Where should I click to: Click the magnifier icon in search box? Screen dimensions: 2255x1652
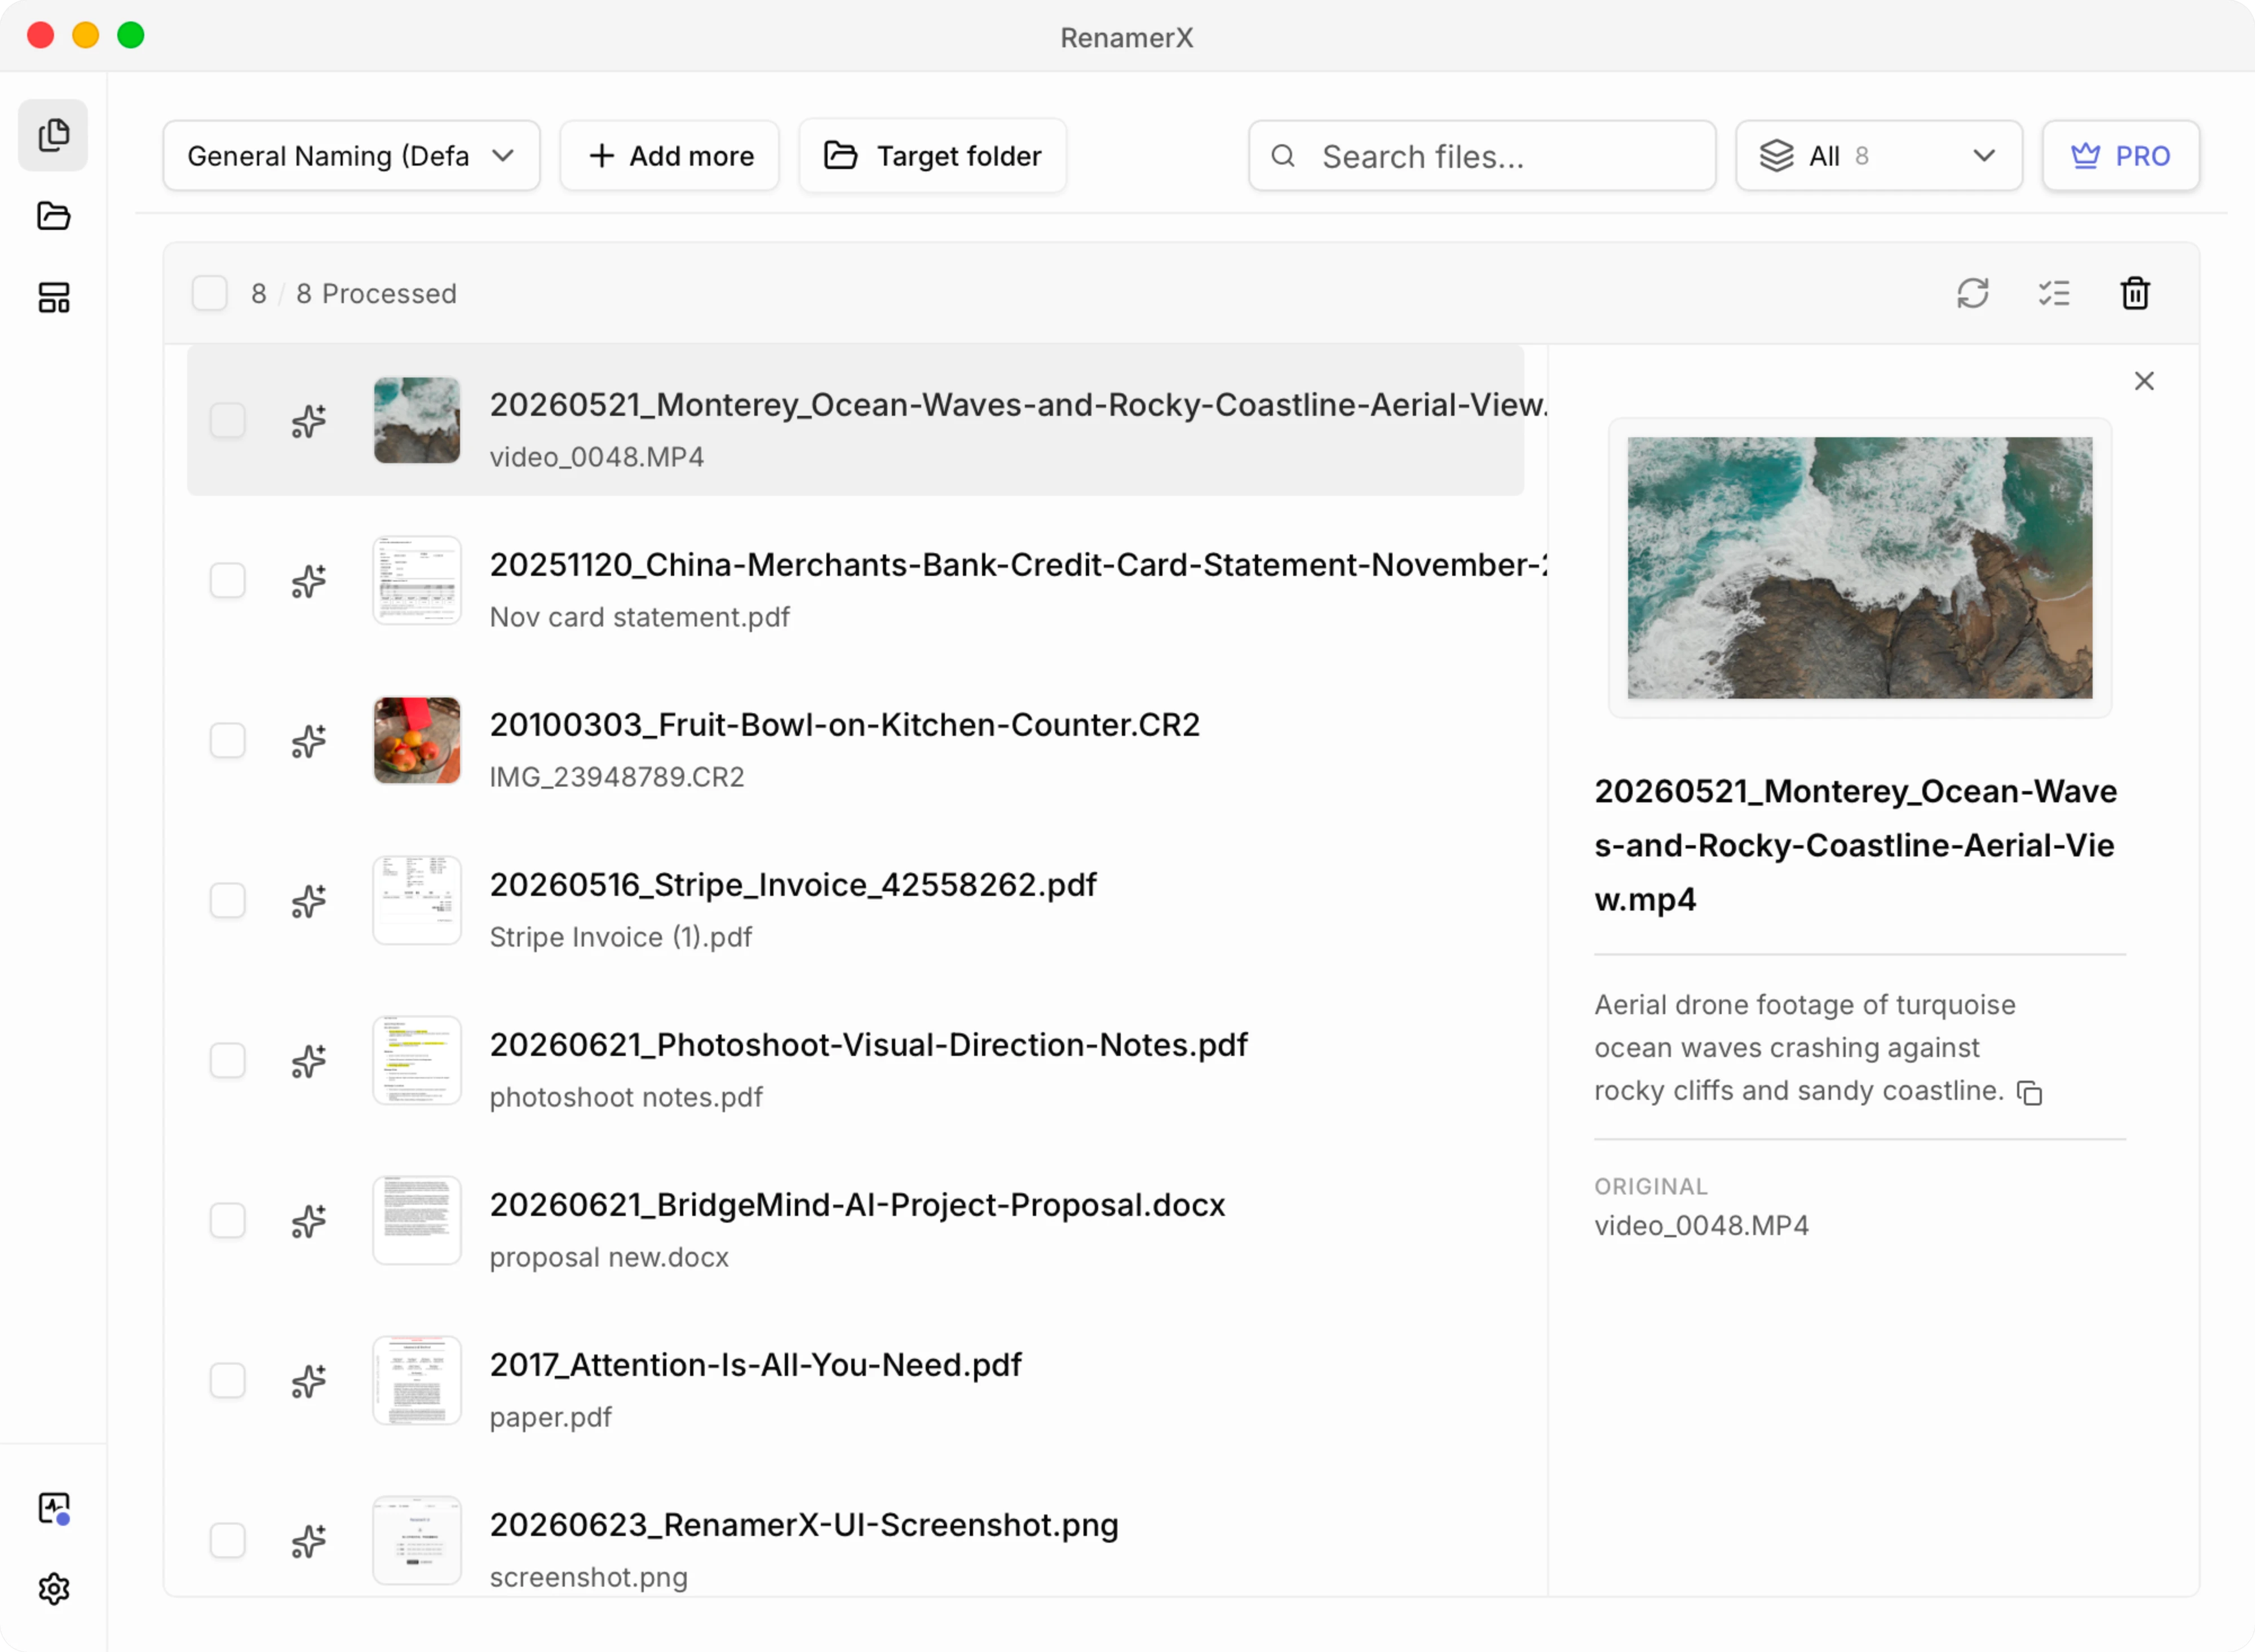click(x=1283, y=156)
